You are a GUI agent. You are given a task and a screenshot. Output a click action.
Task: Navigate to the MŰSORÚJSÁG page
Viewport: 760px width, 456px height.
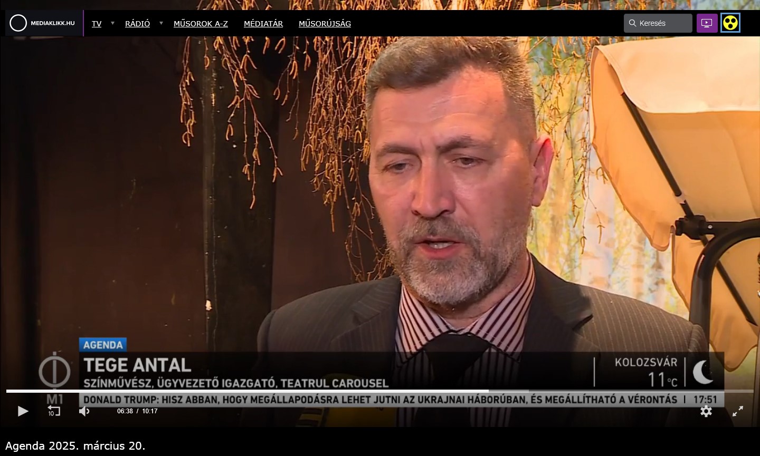click(x=325, y=24)
